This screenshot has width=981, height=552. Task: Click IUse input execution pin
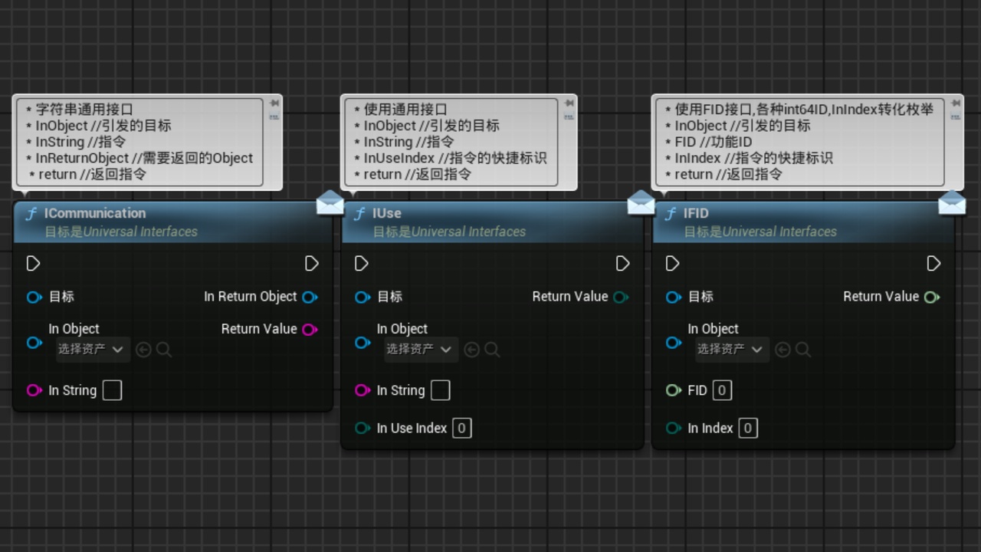[362, 264]
